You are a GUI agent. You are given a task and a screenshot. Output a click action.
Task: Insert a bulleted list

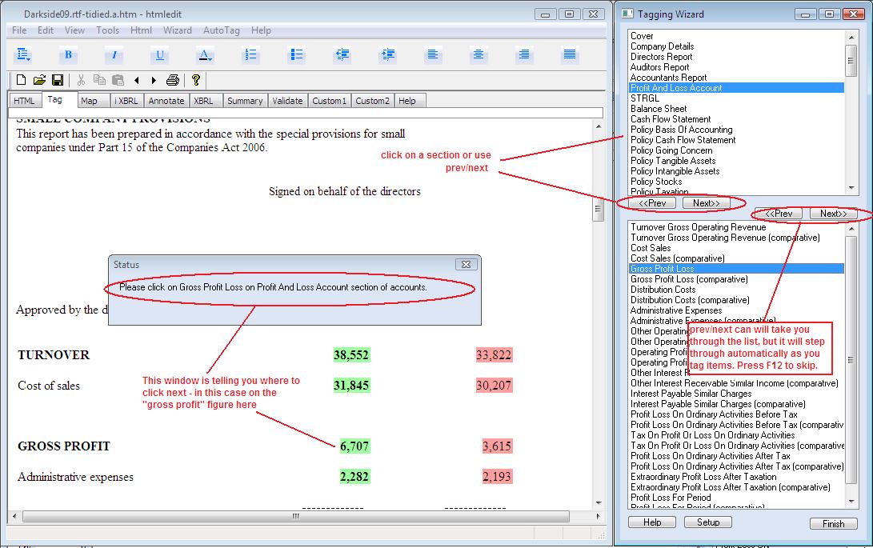[x=296, y=54]
